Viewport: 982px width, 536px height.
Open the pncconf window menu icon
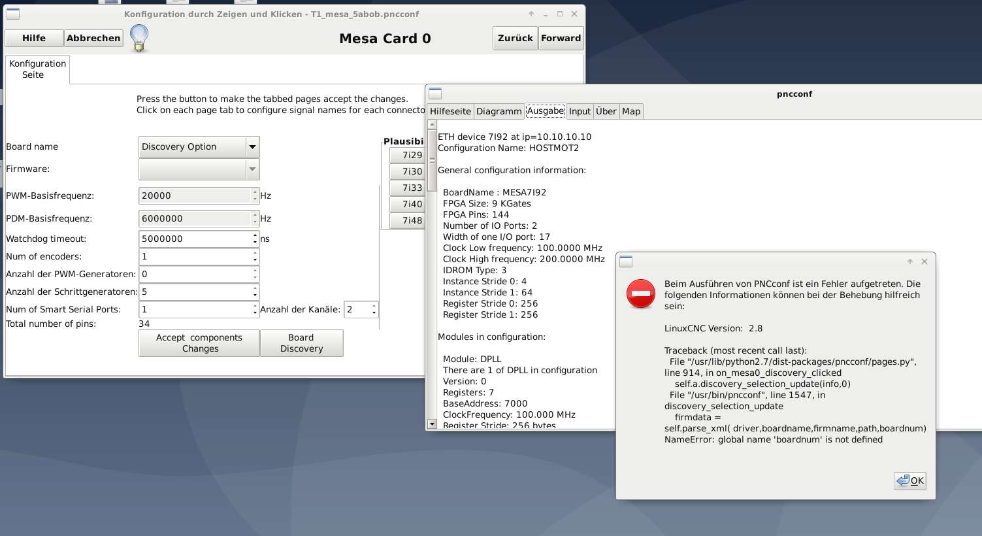[x=435, y=93]
